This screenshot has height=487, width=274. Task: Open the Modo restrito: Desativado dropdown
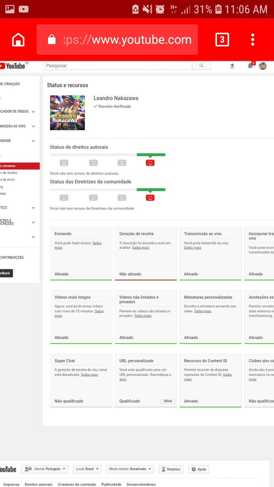pyautogui.click(x=130, y=469)
